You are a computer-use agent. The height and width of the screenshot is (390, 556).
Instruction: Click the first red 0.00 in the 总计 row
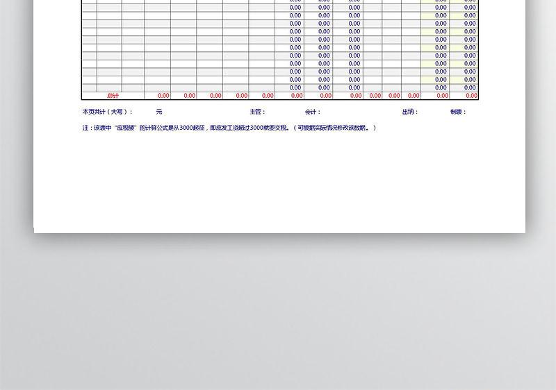click(163, 96)
